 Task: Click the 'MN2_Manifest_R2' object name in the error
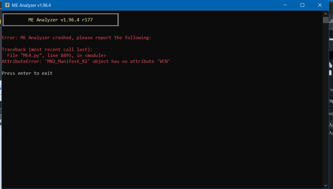(67, 61)
